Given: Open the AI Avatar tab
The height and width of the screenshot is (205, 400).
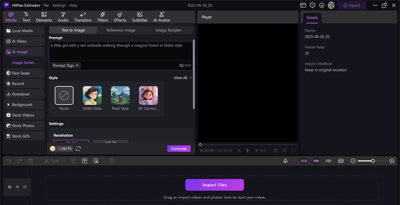Looking at the screenshot, I should (x=161, y=17).
